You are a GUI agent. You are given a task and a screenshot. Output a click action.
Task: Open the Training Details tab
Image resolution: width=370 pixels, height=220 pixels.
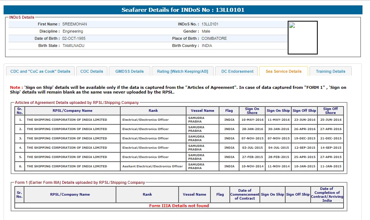(x=330, y=71)
